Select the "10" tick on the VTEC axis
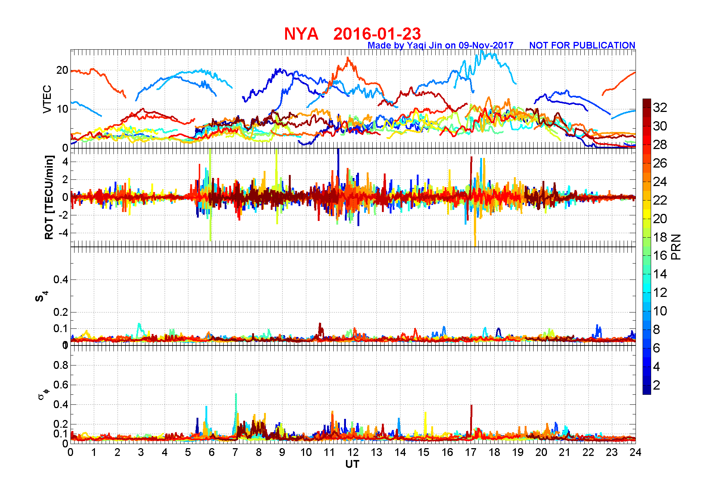706x493 pixels. [x=62, y=109]
